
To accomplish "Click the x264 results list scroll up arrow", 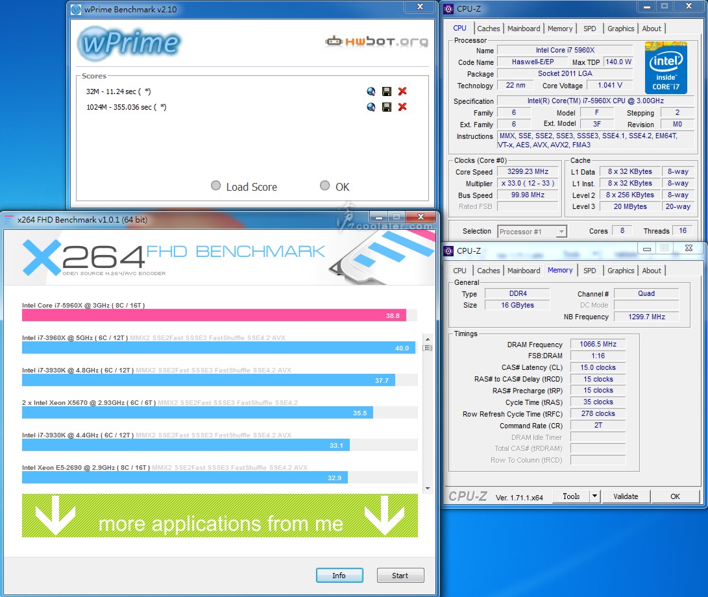I will pyautogui.click(x=428, y=339).
